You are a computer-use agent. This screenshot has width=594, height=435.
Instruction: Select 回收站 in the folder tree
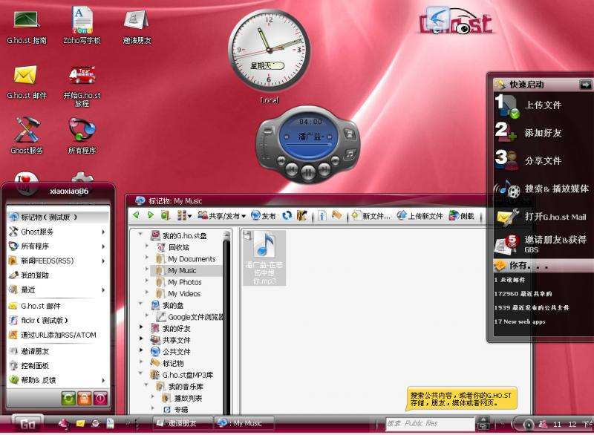(173, 248)
